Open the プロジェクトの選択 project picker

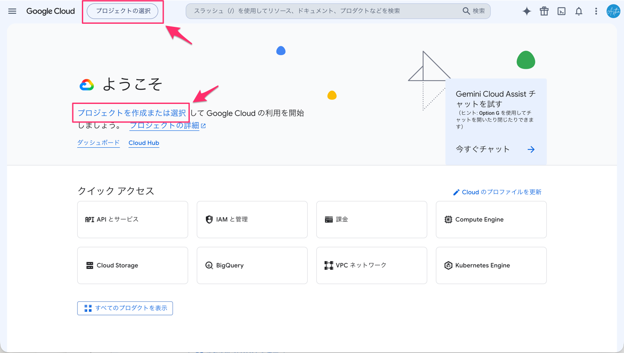click(123, 11)
